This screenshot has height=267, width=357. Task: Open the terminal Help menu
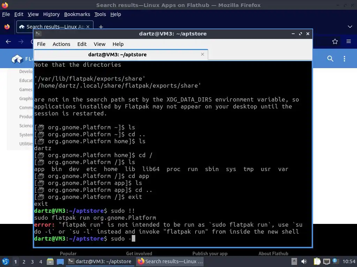[x=118, y=44]
